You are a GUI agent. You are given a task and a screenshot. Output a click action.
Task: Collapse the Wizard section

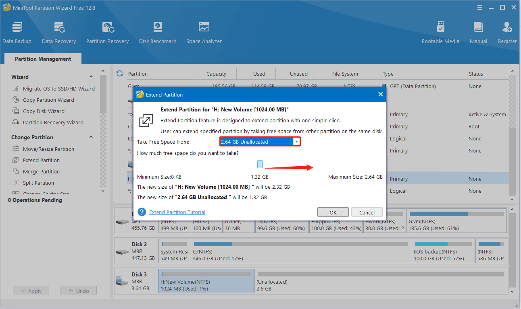[91, 77]
